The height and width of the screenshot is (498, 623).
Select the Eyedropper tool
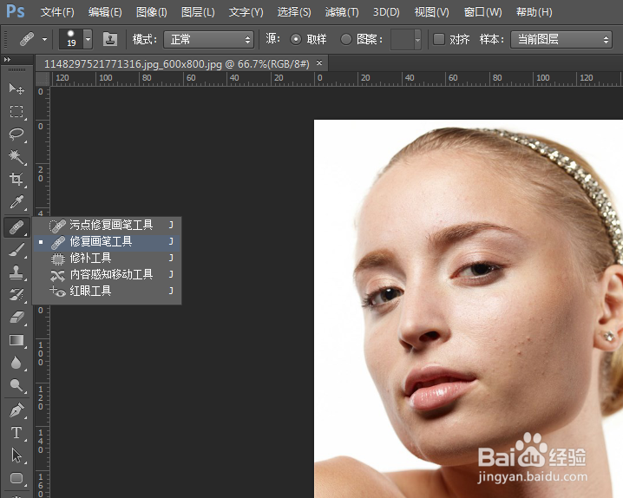tap(16, 202)
